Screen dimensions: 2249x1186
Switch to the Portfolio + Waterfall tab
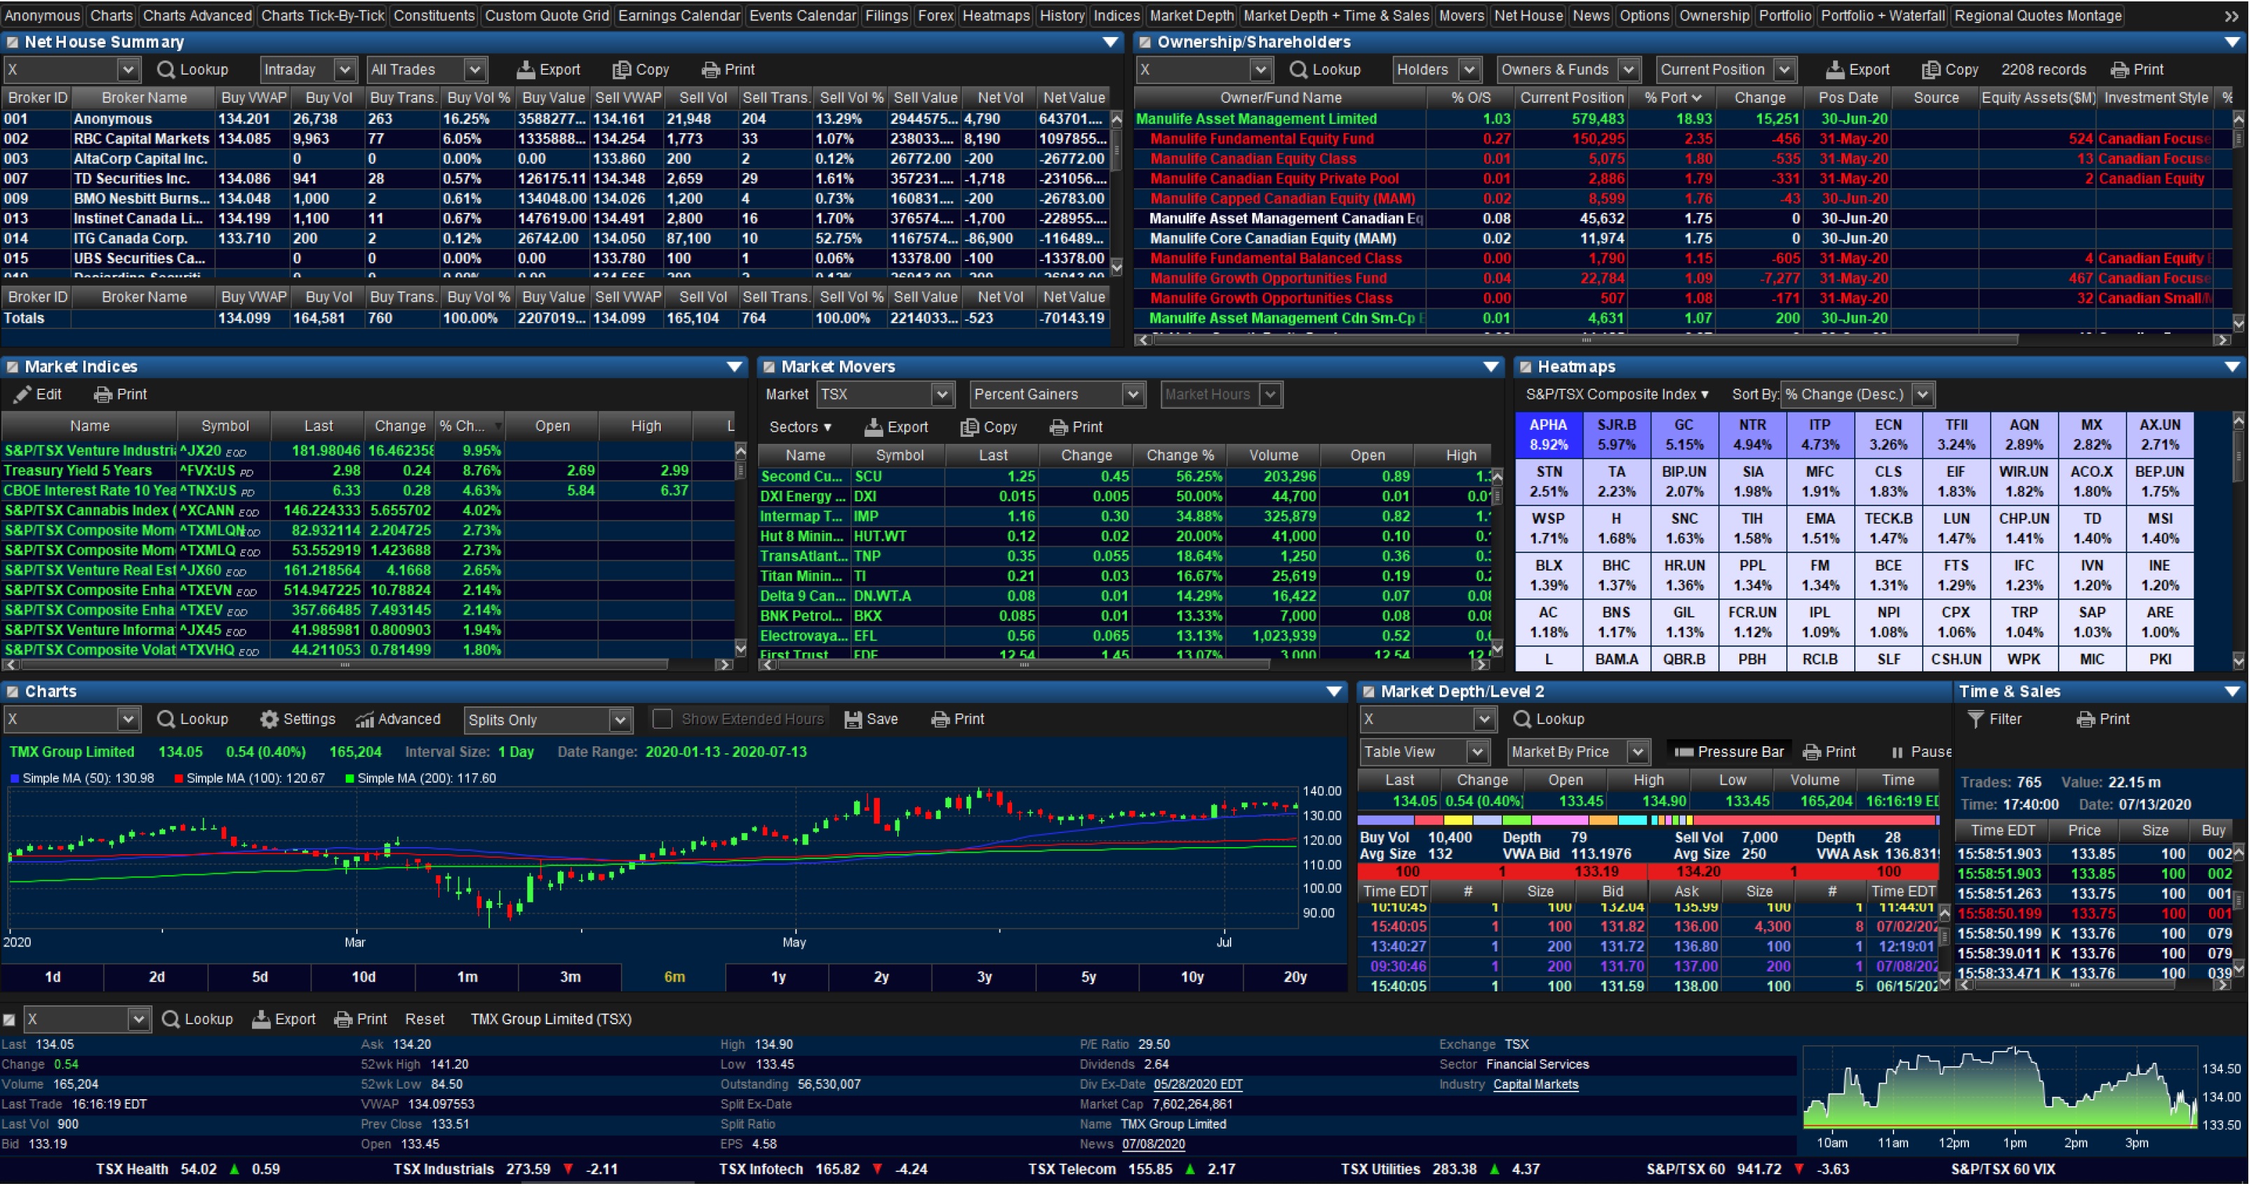point(1882,15)
